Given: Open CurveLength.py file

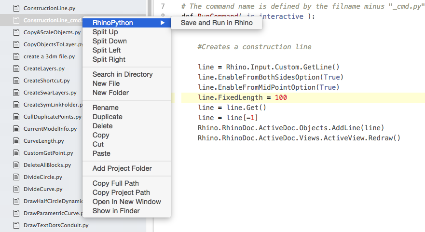Looking at the screenshot, I should pos(43,141).
